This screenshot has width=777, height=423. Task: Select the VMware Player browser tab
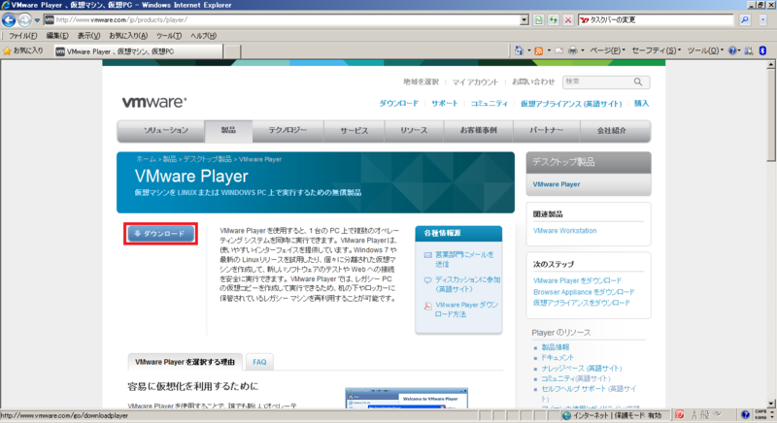(138, 51)
